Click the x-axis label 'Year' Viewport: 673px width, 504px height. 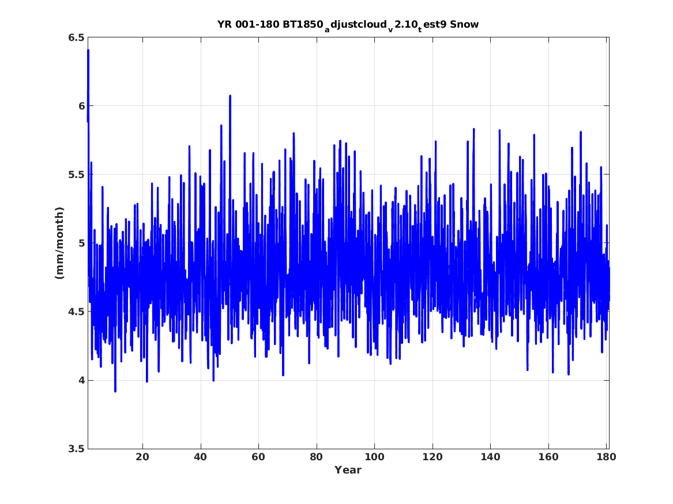click(348, 470)
